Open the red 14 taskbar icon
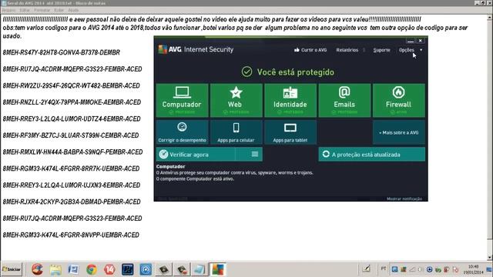493x277 pixels. click(x=109, y=269)
